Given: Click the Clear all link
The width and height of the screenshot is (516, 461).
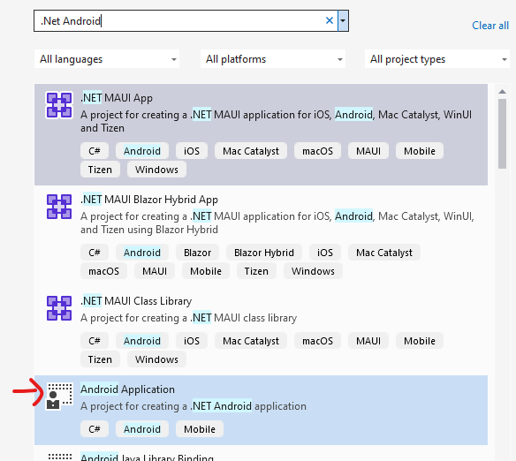Looking at the screenshot, I should (490, 26).
